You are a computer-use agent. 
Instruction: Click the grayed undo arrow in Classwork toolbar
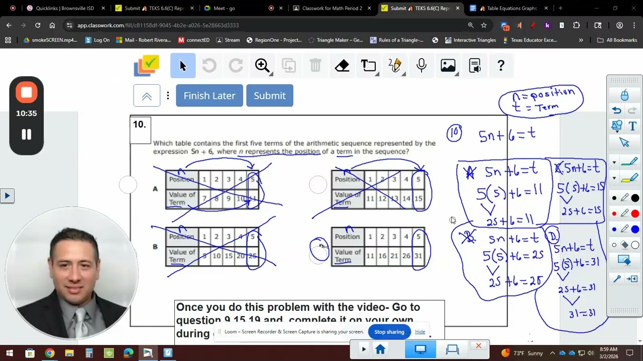tap(209, 66)
